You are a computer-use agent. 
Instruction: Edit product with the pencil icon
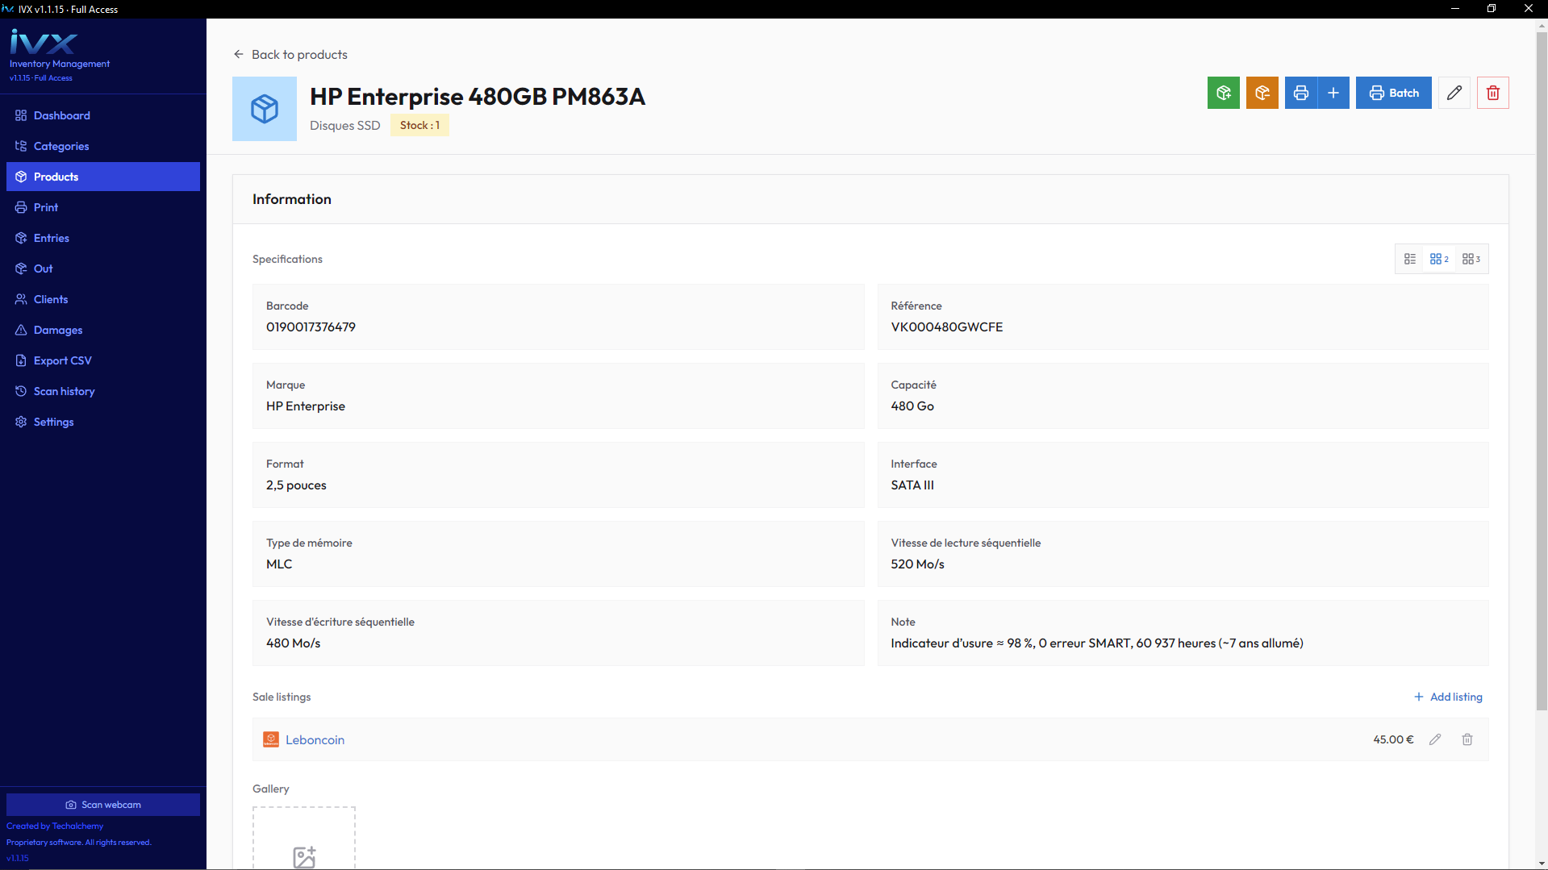coord(1454,93)
